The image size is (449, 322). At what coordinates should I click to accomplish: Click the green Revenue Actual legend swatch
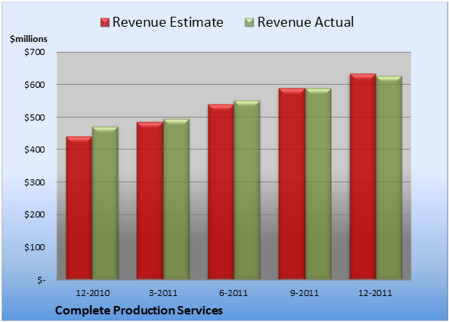(250, 23)
